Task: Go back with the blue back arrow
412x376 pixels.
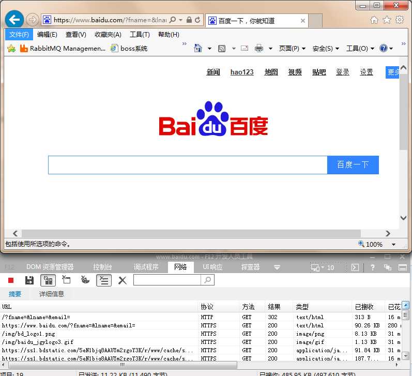Action: pyautogui.click(x=14, y=19)
